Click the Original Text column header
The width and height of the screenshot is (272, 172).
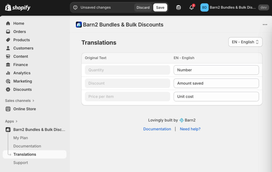click(x=96, y=58)
